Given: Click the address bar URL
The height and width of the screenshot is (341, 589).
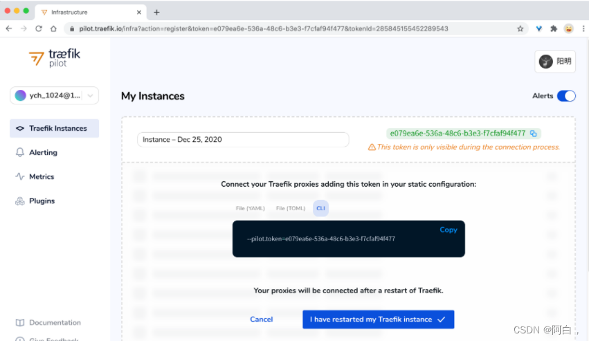Looking at the screenshot, I should click(263, 28).
